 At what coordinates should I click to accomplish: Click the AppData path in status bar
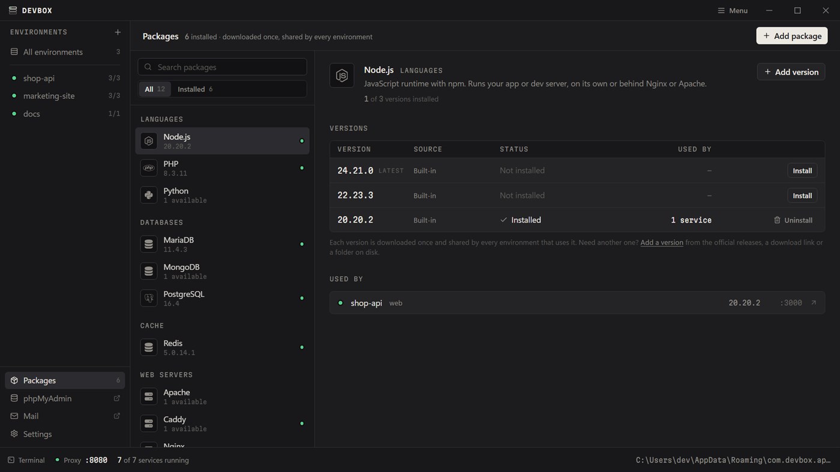click(733, 460)
